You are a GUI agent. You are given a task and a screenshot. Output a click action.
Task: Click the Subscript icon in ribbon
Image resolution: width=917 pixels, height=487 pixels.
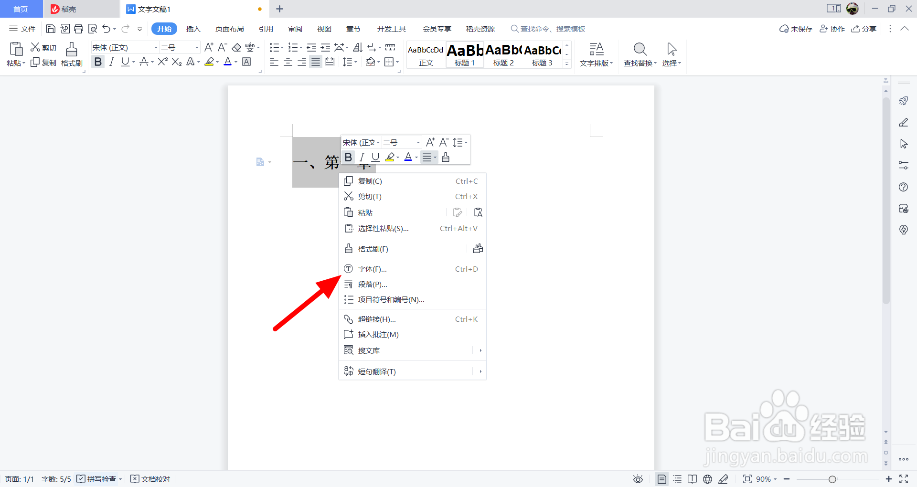(x=177, y=62)
